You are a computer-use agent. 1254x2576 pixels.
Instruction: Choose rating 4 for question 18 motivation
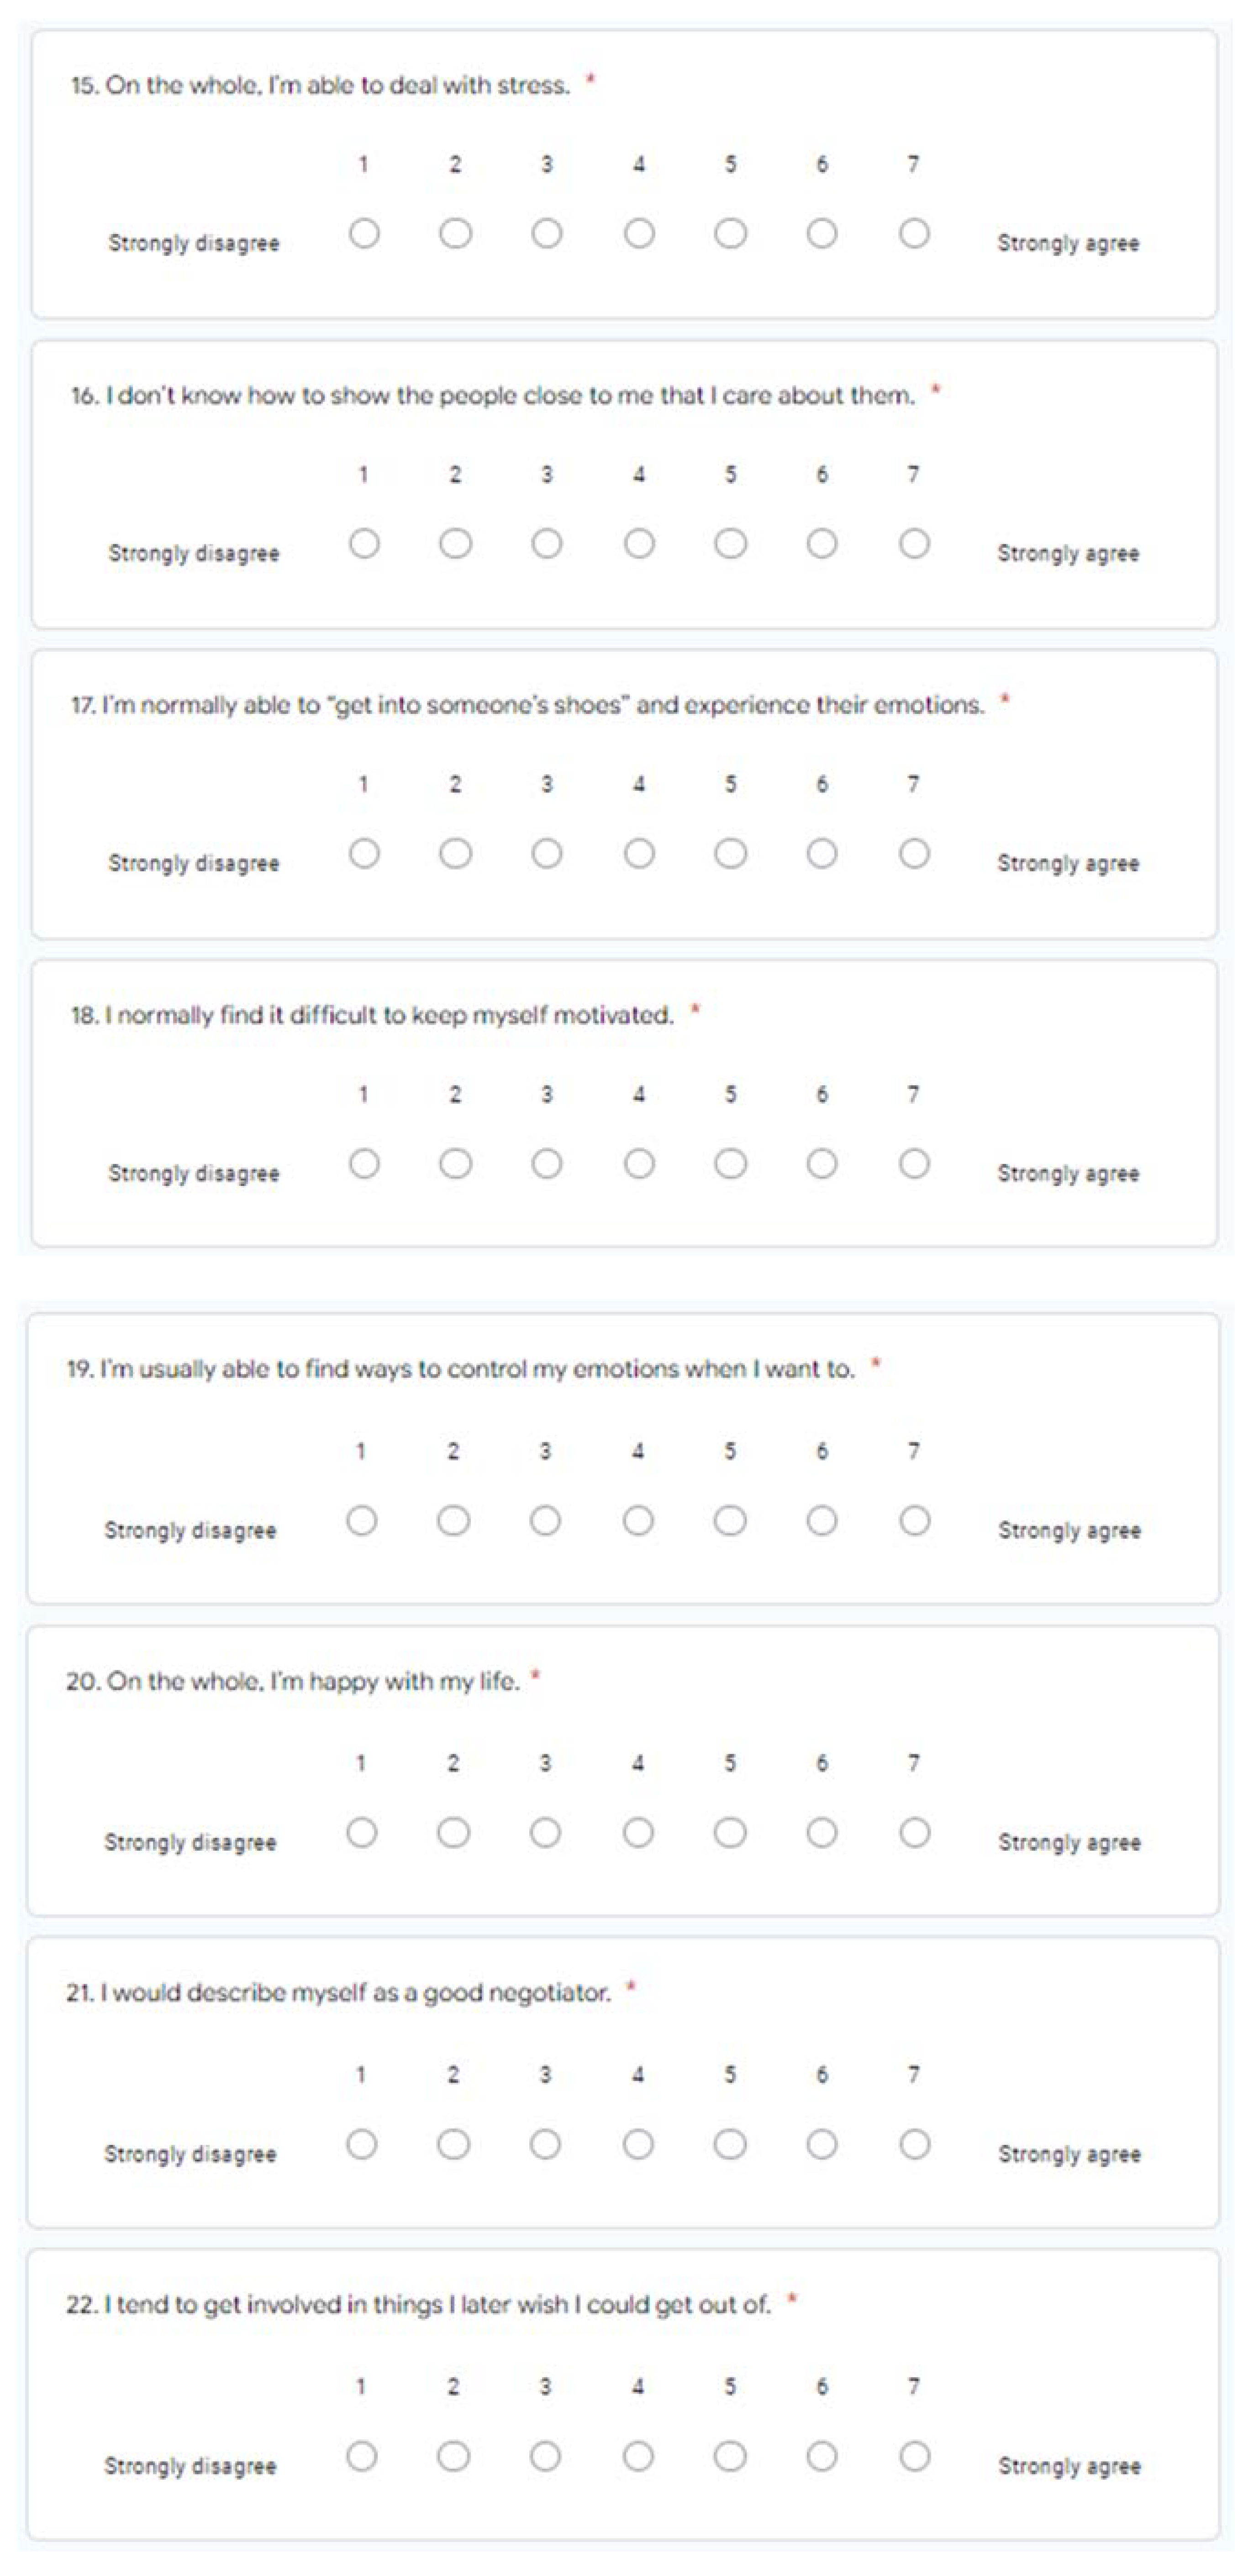coord(639,1164)
